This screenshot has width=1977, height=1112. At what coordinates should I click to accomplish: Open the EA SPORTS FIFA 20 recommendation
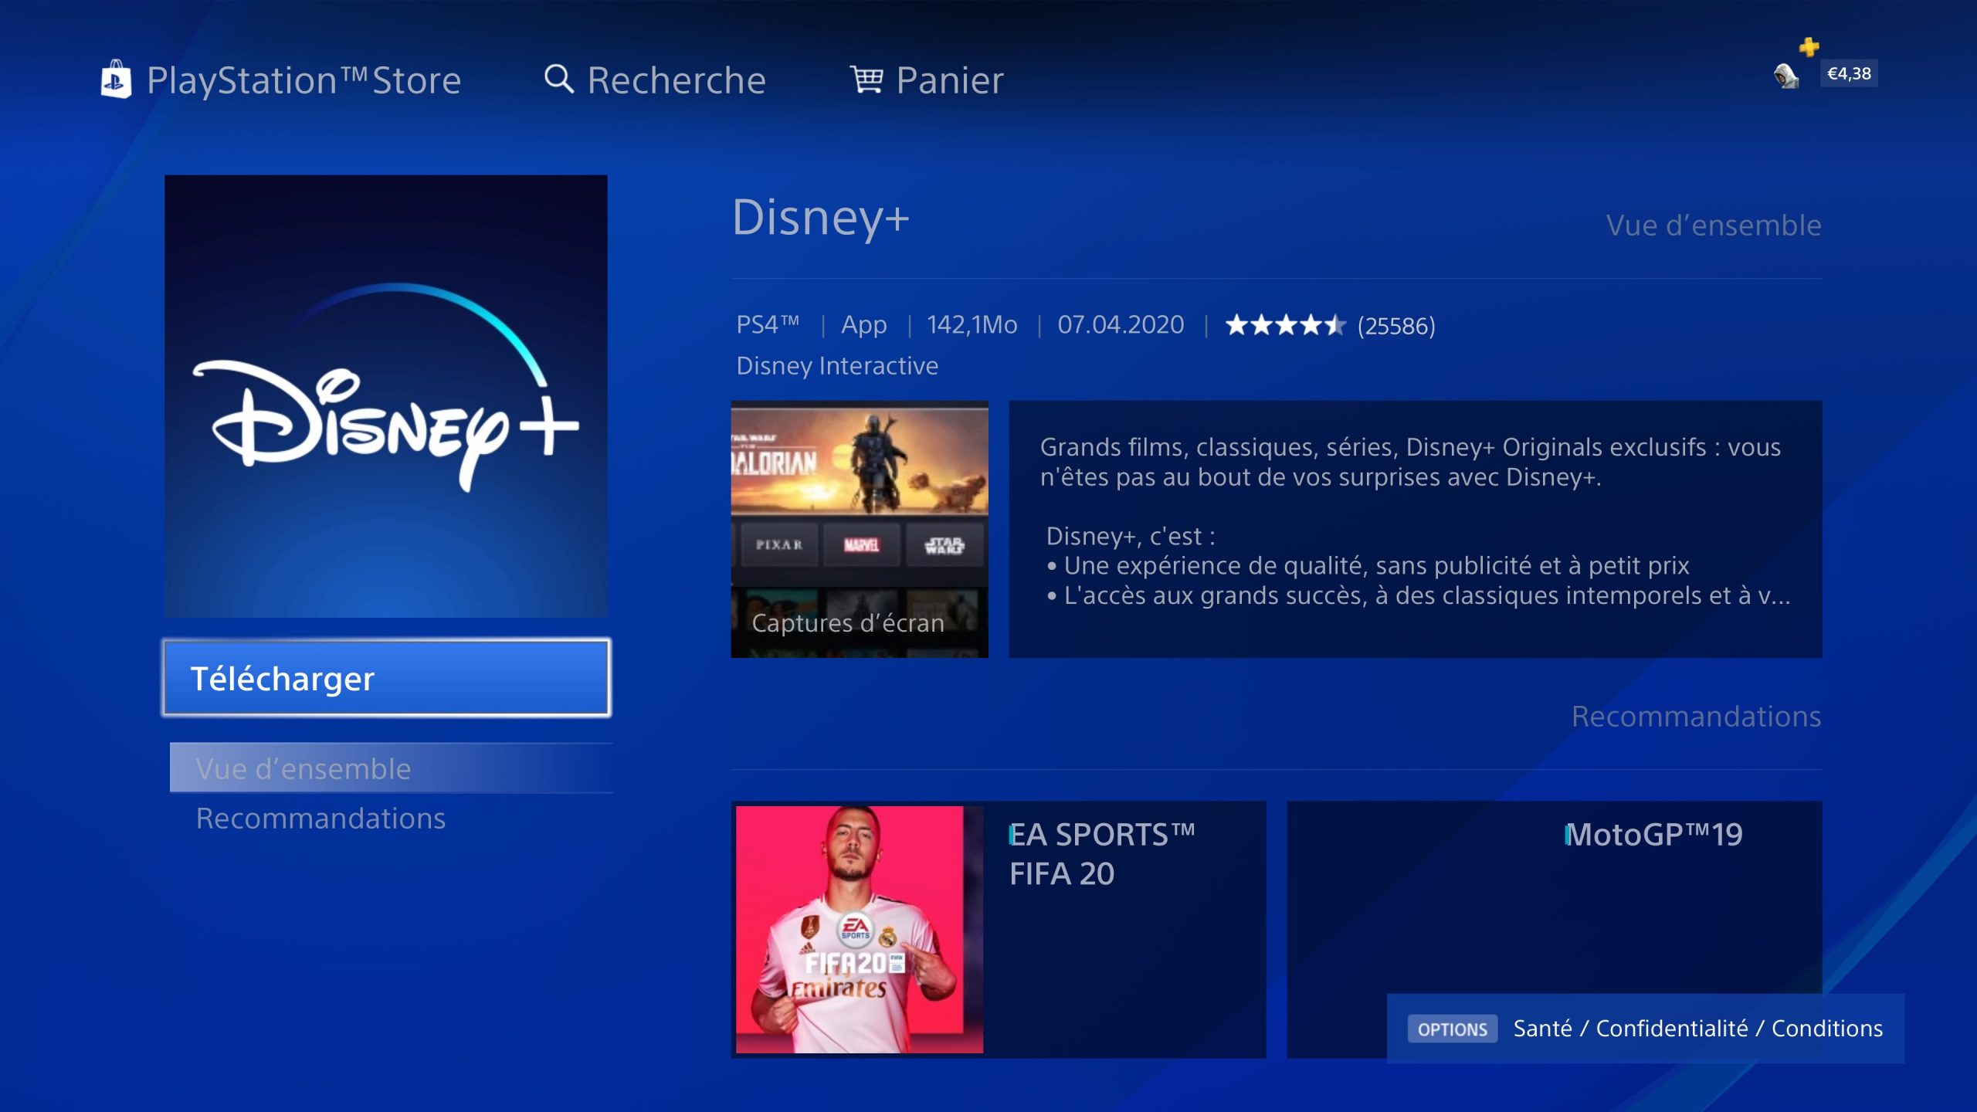pyautogui.click(x=999, y=930)
